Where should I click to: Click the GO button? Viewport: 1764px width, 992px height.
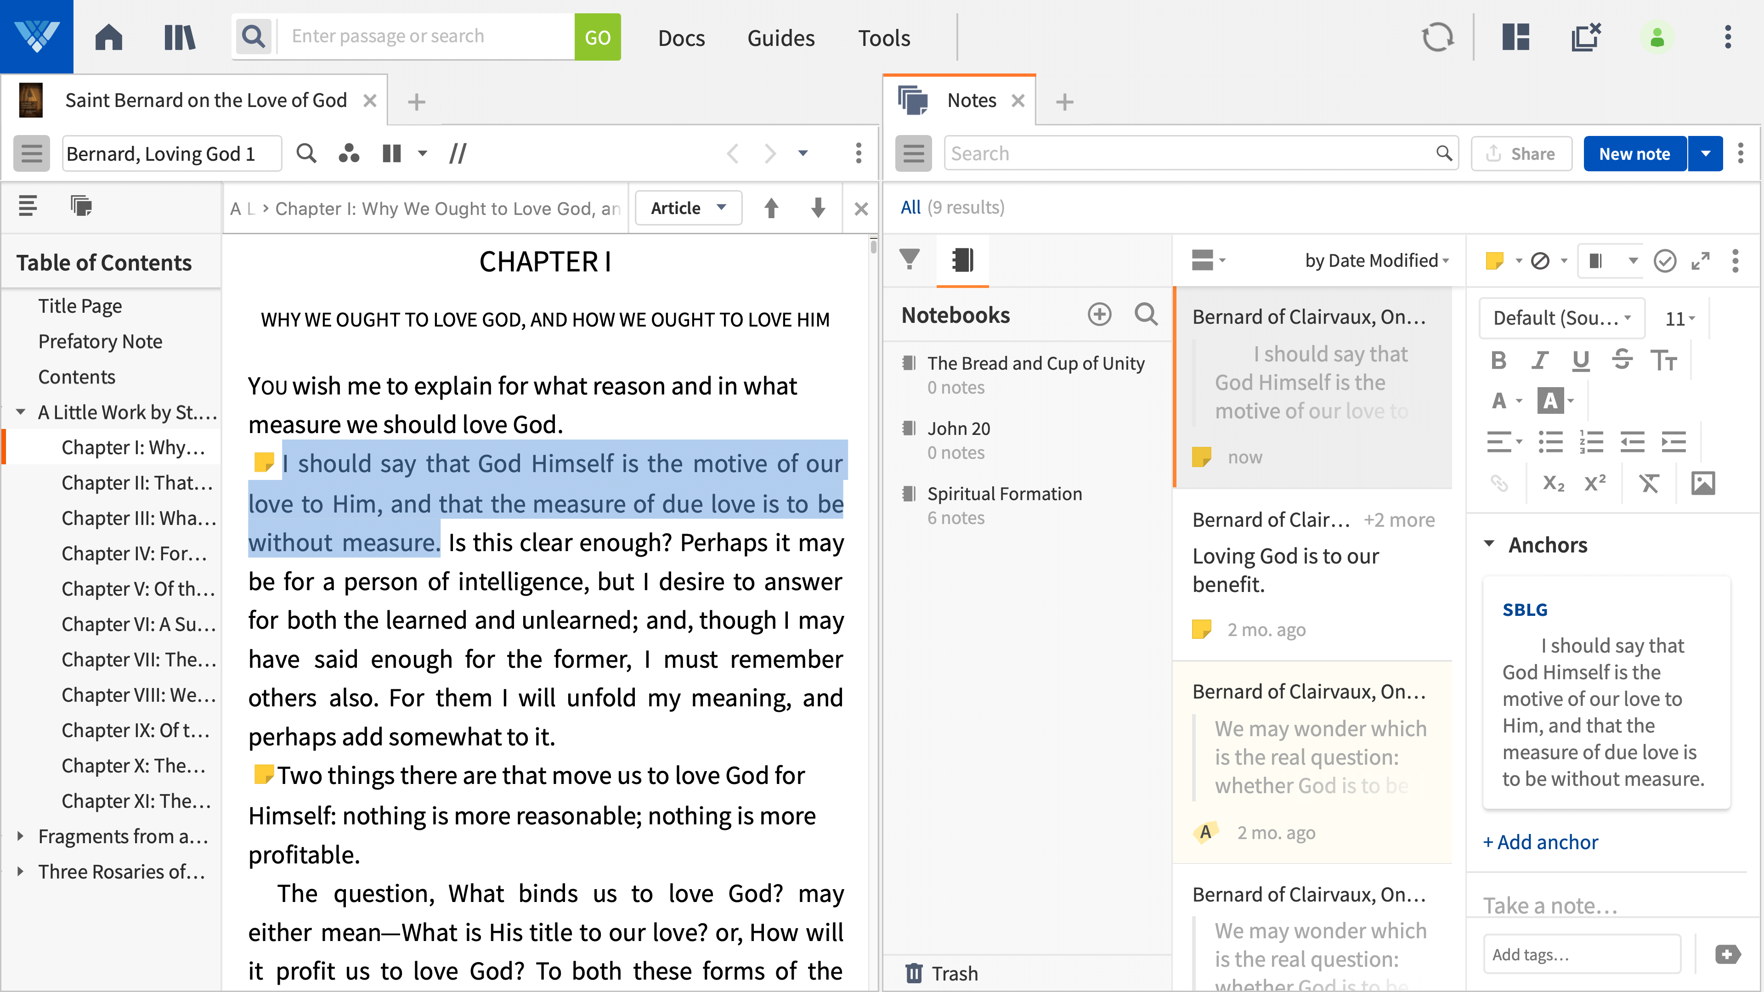(597, 37)
